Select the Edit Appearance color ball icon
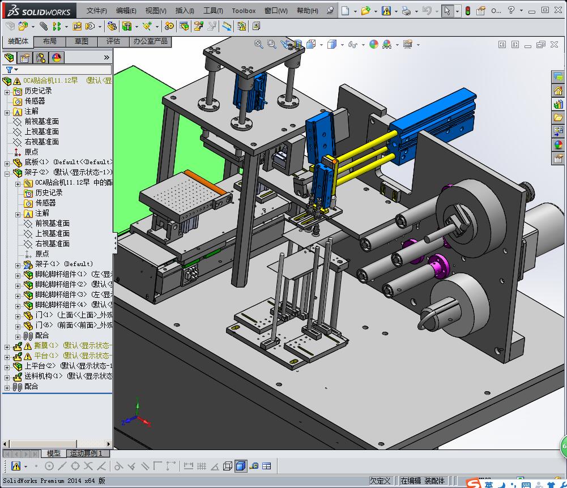 click(374, 44)
